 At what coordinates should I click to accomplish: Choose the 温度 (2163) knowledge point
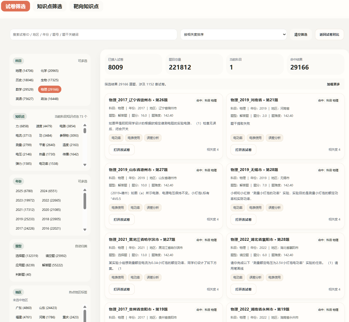point(70,145)
